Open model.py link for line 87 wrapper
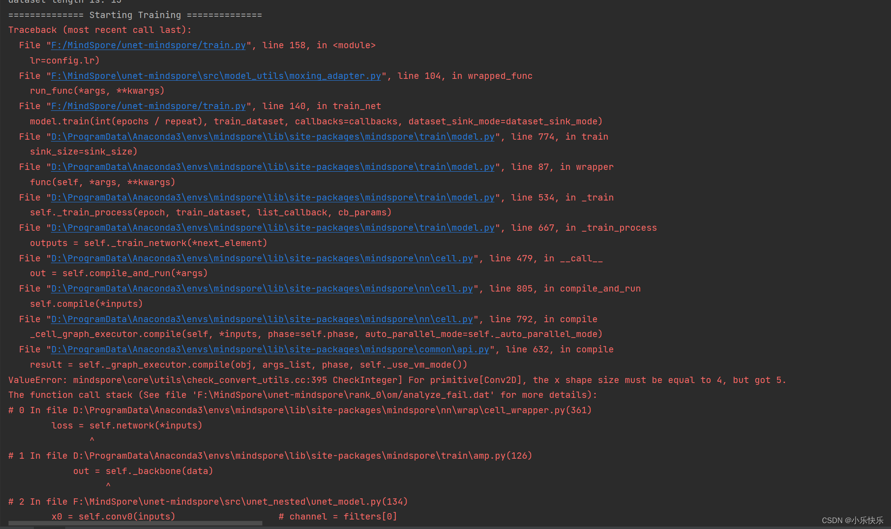The width and height of the screenshot is (891, 529). click(x=273, y=167)
